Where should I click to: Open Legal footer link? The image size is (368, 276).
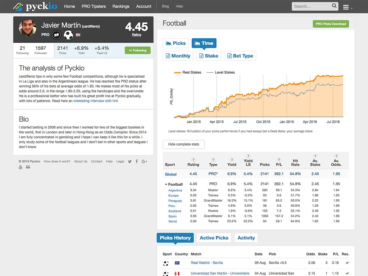(120, 161)
